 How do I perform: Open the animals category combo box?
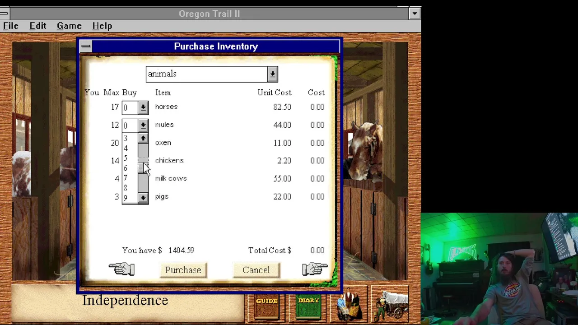click(x=212, y=74)
